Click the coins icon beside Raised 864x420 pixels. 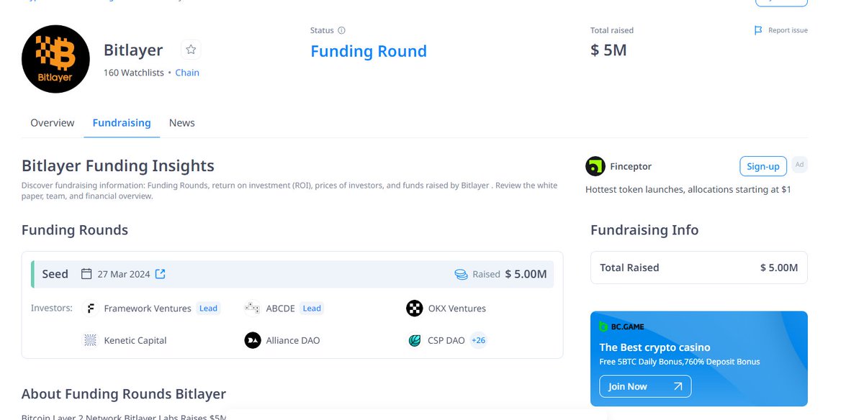461,274
